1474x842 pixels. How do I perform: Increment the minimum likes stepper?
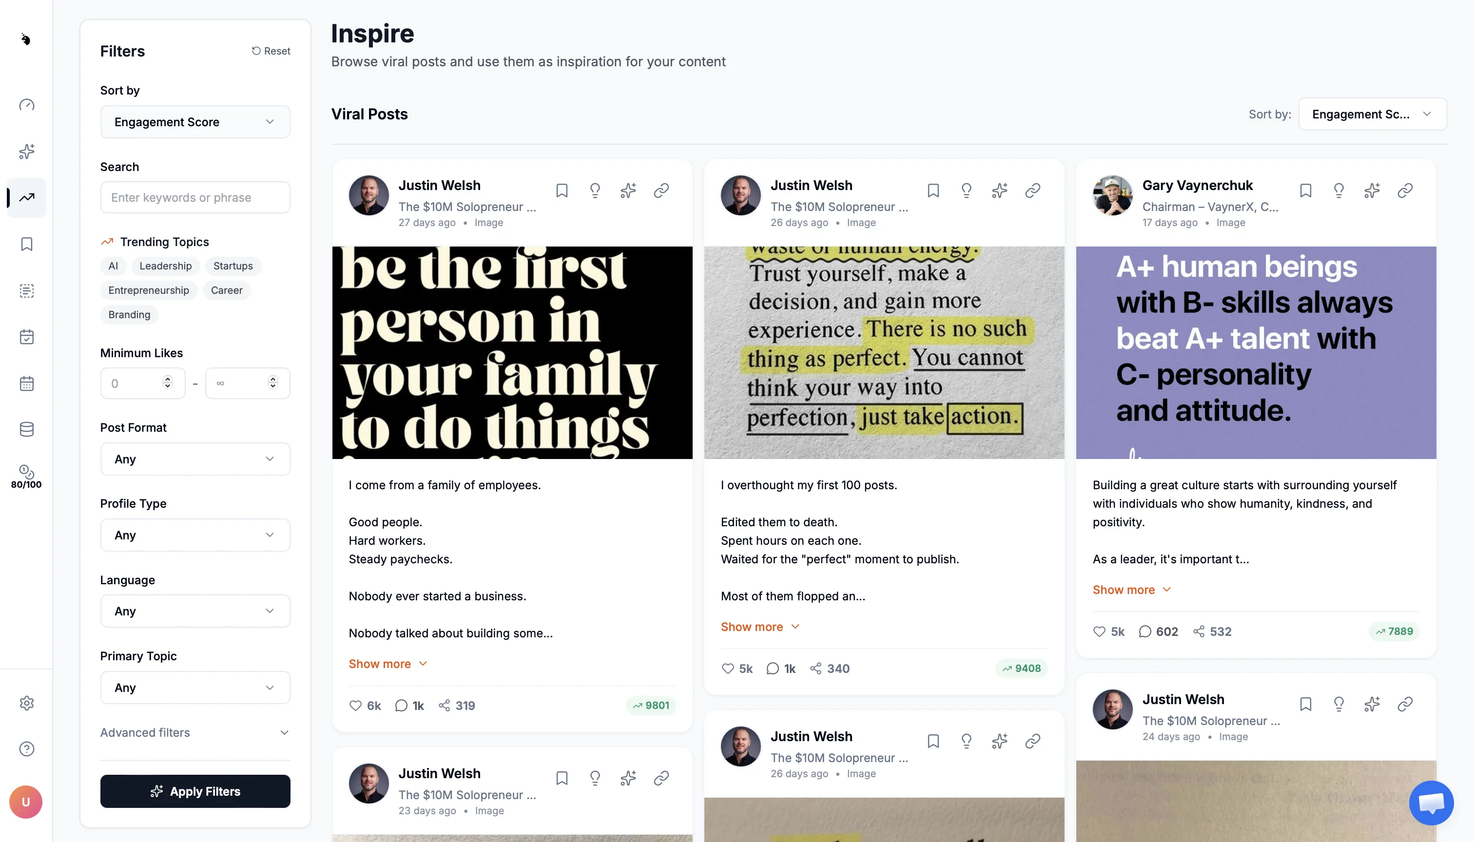[x=168, y=378]
